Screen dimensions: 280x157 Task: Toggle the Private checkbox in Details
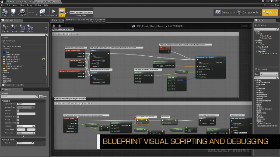point(18,120)
